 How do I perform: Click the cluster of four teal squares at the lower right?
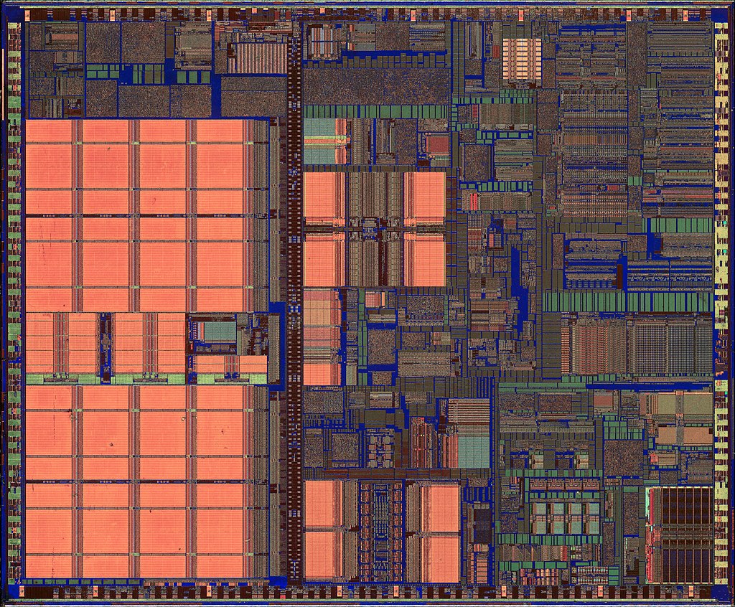coord(565,519)
